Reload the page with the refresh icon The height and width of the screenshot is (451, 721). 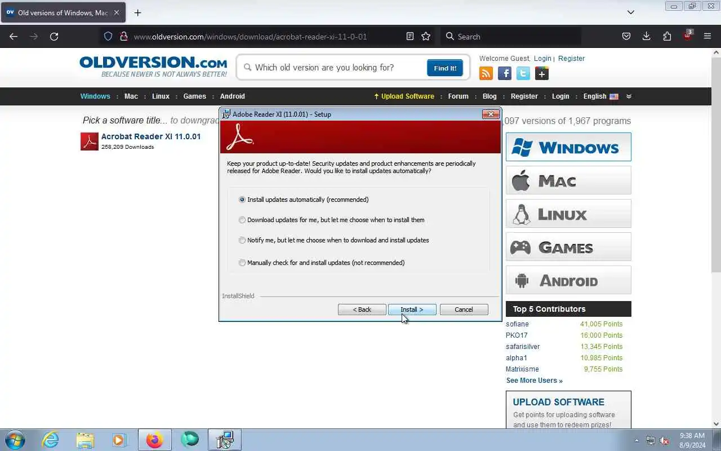(54, 36)
